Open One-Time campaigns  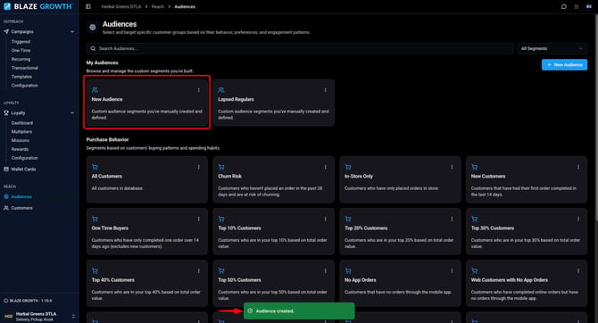[x=21, y=50]
